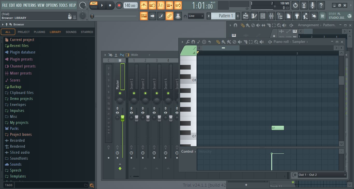Open the Pattern 1 selector
This screenshot has width=354, height=189.
click(x=223, y=16)
